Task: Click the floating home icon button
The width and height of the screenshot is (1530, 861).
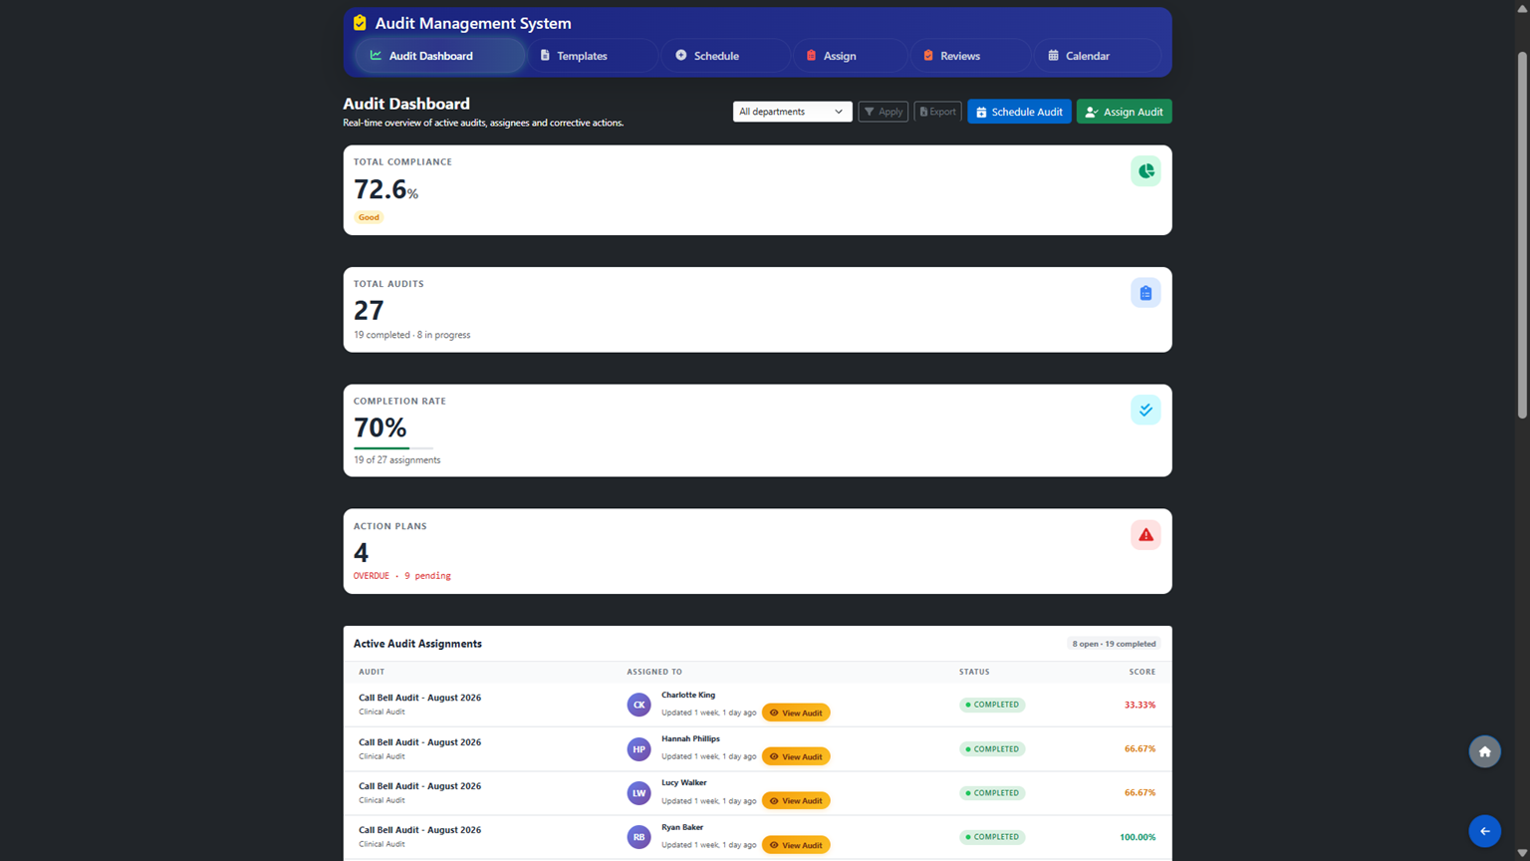Action: coord(1484,751)
